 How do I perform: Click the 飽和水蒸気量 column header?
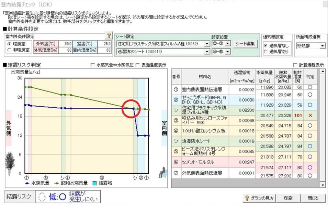click(283, 77)
